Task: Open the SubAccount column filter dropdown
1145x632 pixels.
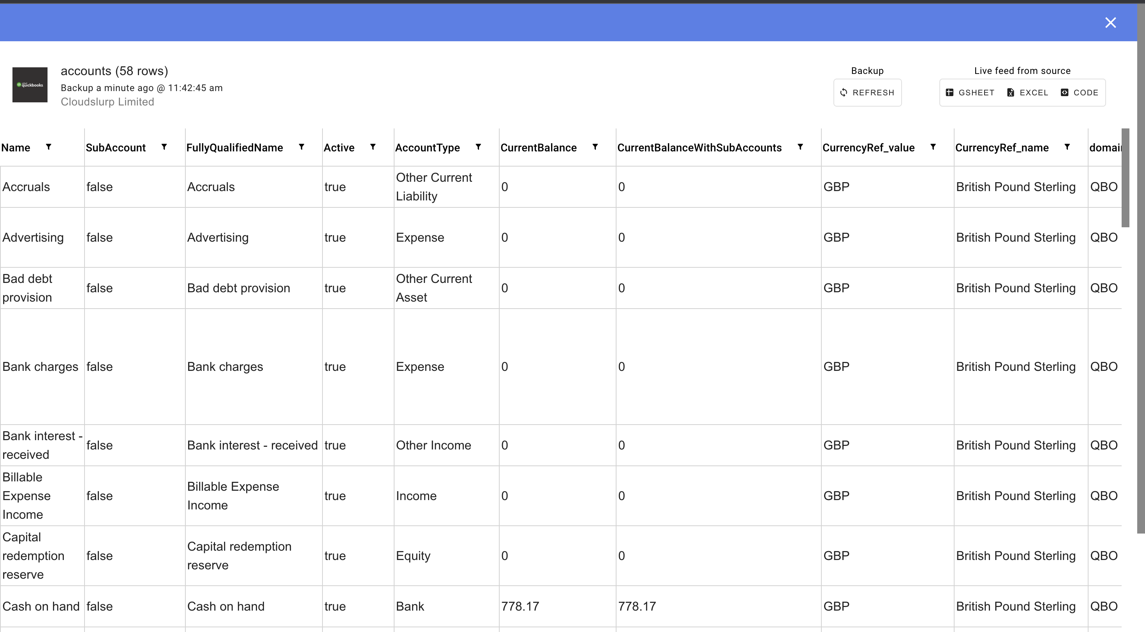Action: pyautogui.click(x=164, y=147)
